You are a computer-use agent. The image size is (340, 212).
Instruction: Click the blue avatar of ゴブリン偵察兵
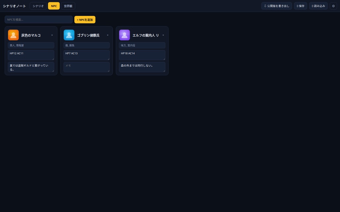coord(69,35)
